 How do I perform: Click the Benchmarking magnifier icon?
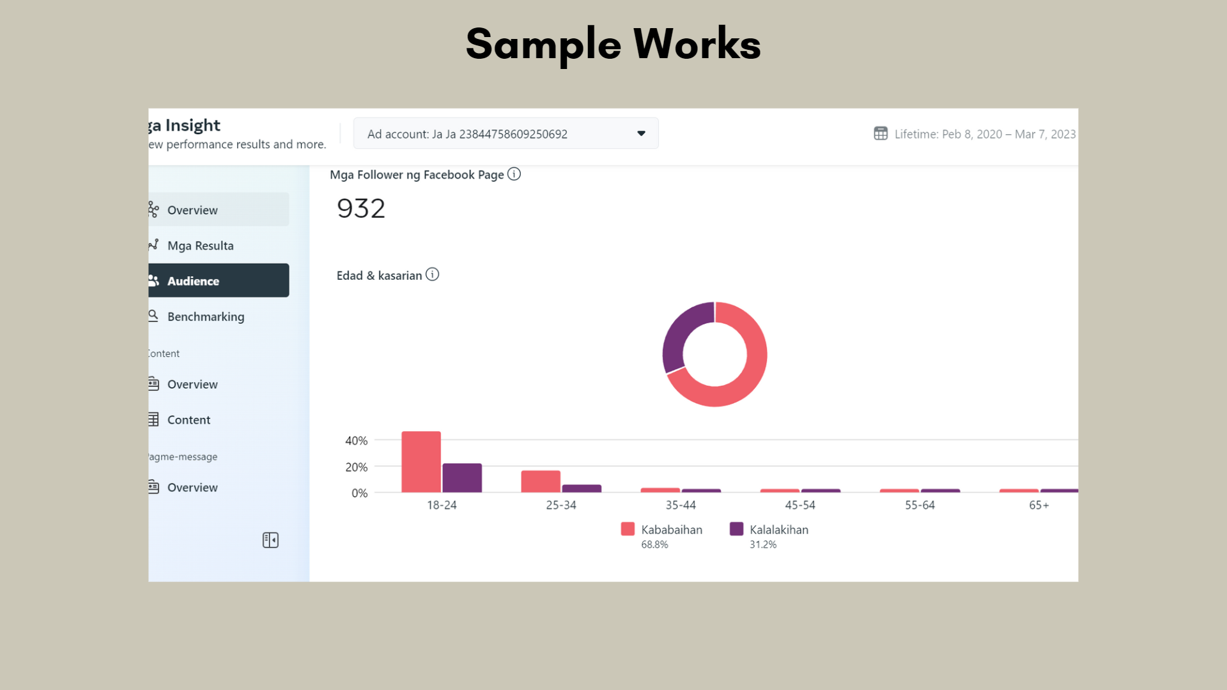point(153,316)
